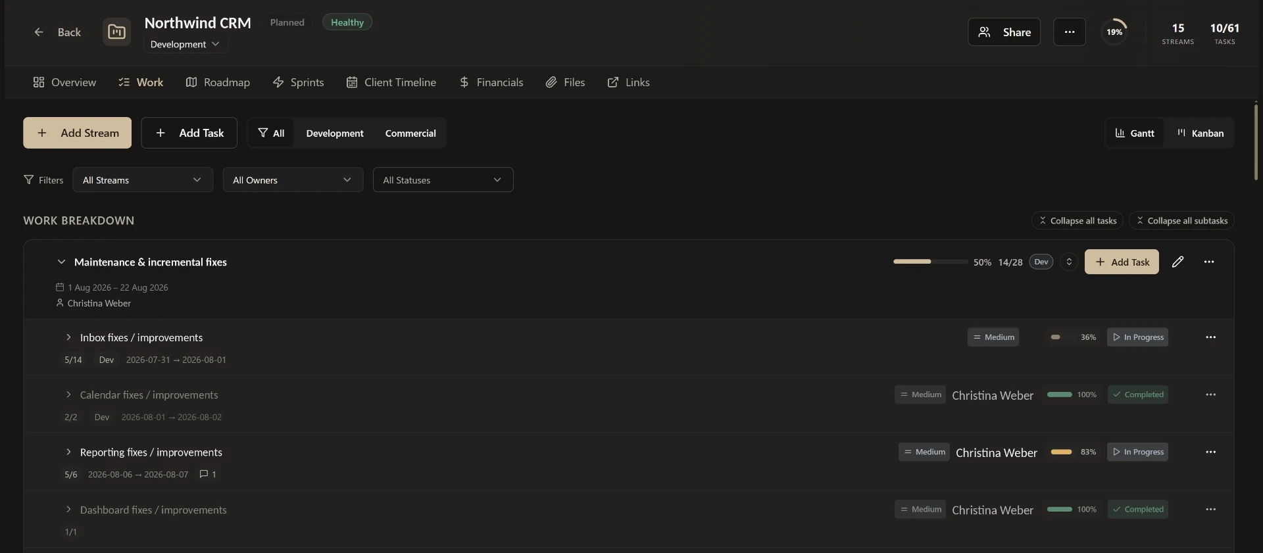Click the 15 Streams counter

pos(1177,34)
